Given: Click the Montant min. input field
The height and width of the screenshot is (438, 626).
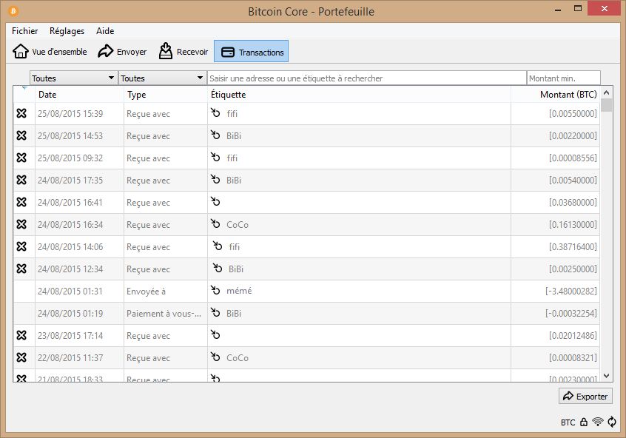Looking at the screenshot, I should pos(562,78).
